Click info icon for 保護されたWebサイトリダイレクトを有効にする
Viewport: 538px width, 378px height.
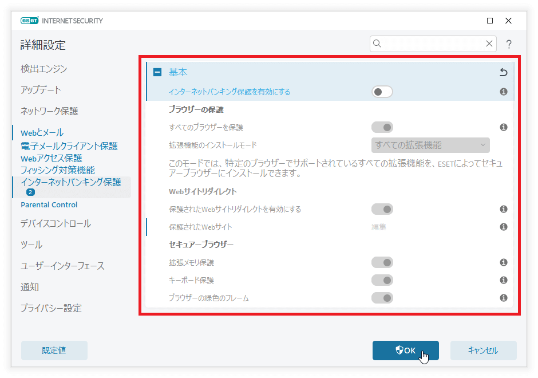[504, 209]
